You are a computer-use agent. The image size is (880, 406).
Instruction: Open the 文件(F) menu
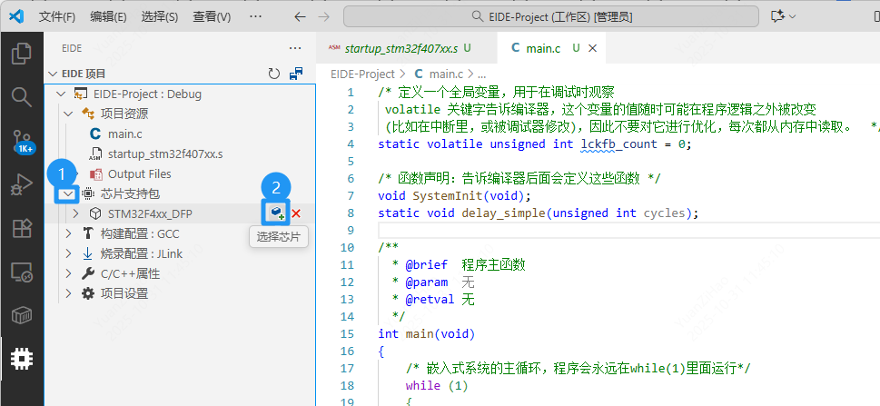[56, 17]
